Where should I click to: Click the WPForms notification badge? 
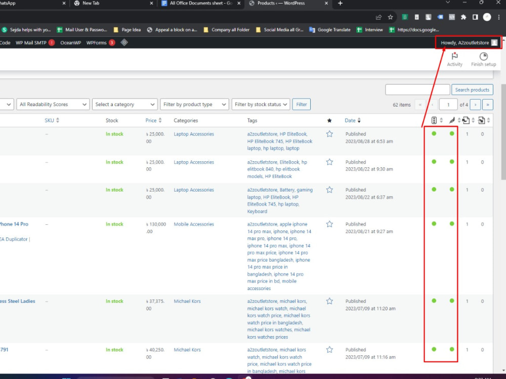pos(112,42)
